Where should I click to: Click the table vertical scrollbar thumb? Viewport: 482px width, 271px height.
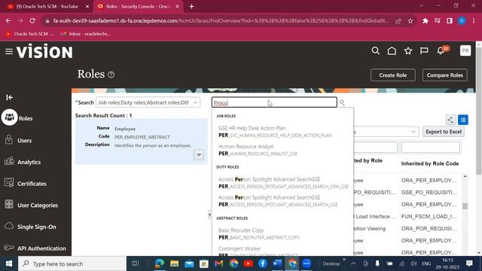[x=465, y=206]
